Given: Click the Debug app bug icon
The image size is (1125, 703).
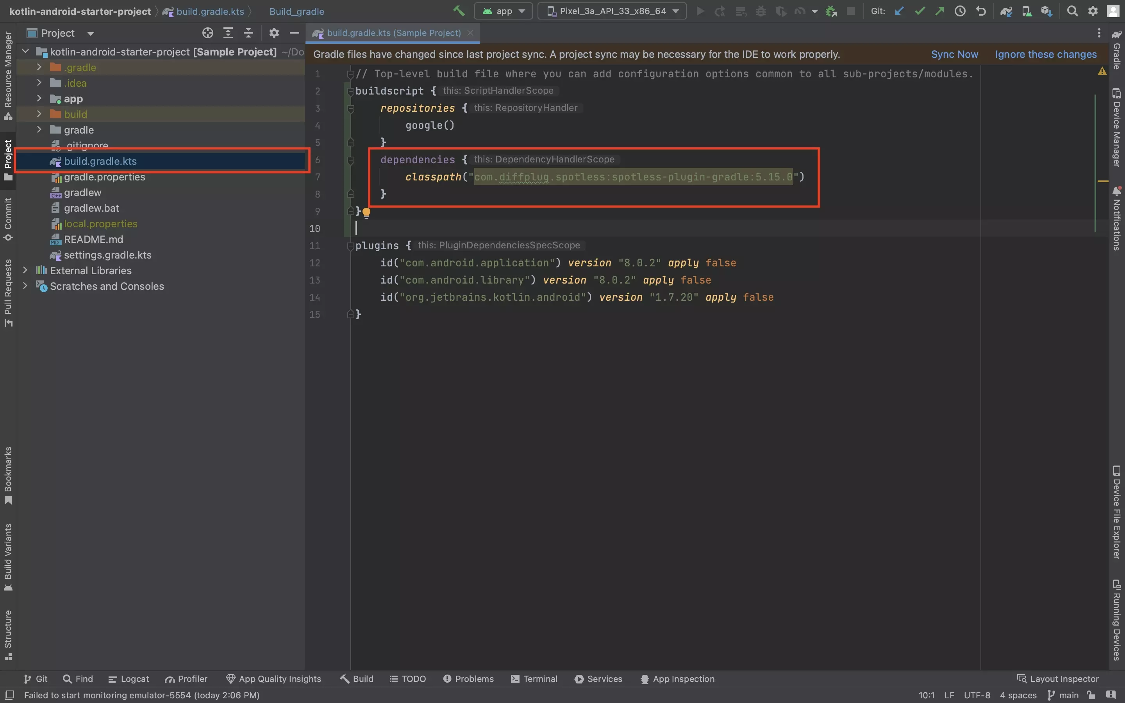Looking at the screenshot, I should (x=761, y=11).
